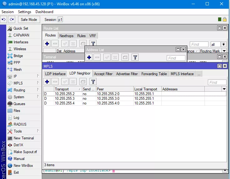The image size is (230, 179).
Task: Open the Route List column chooser dropdown
Action: 224,51
